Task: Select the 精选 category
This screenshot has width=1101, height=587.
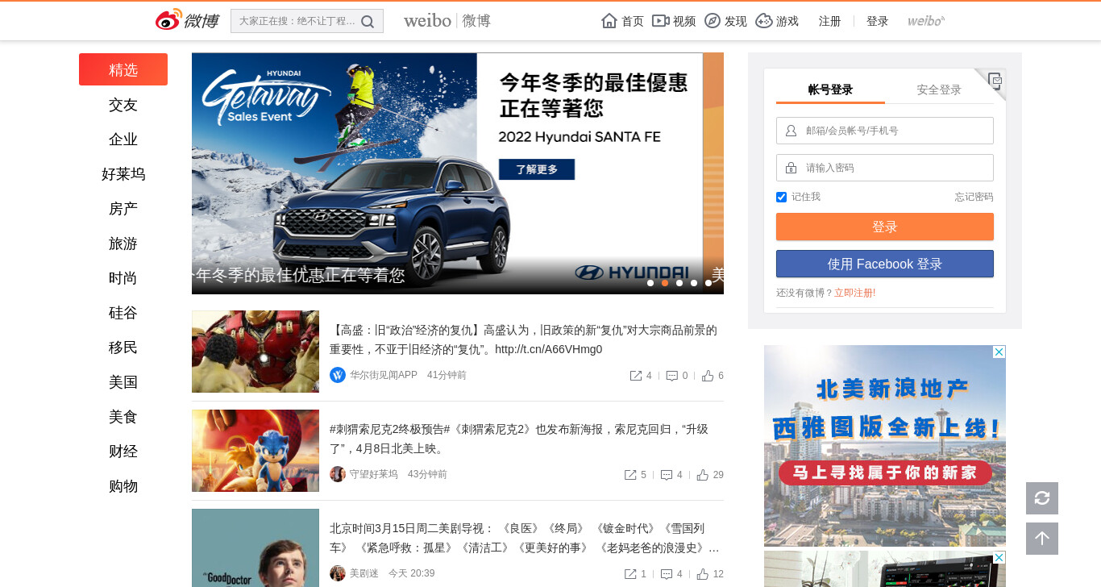Action: pyautogui.click(x=123, y=69)
